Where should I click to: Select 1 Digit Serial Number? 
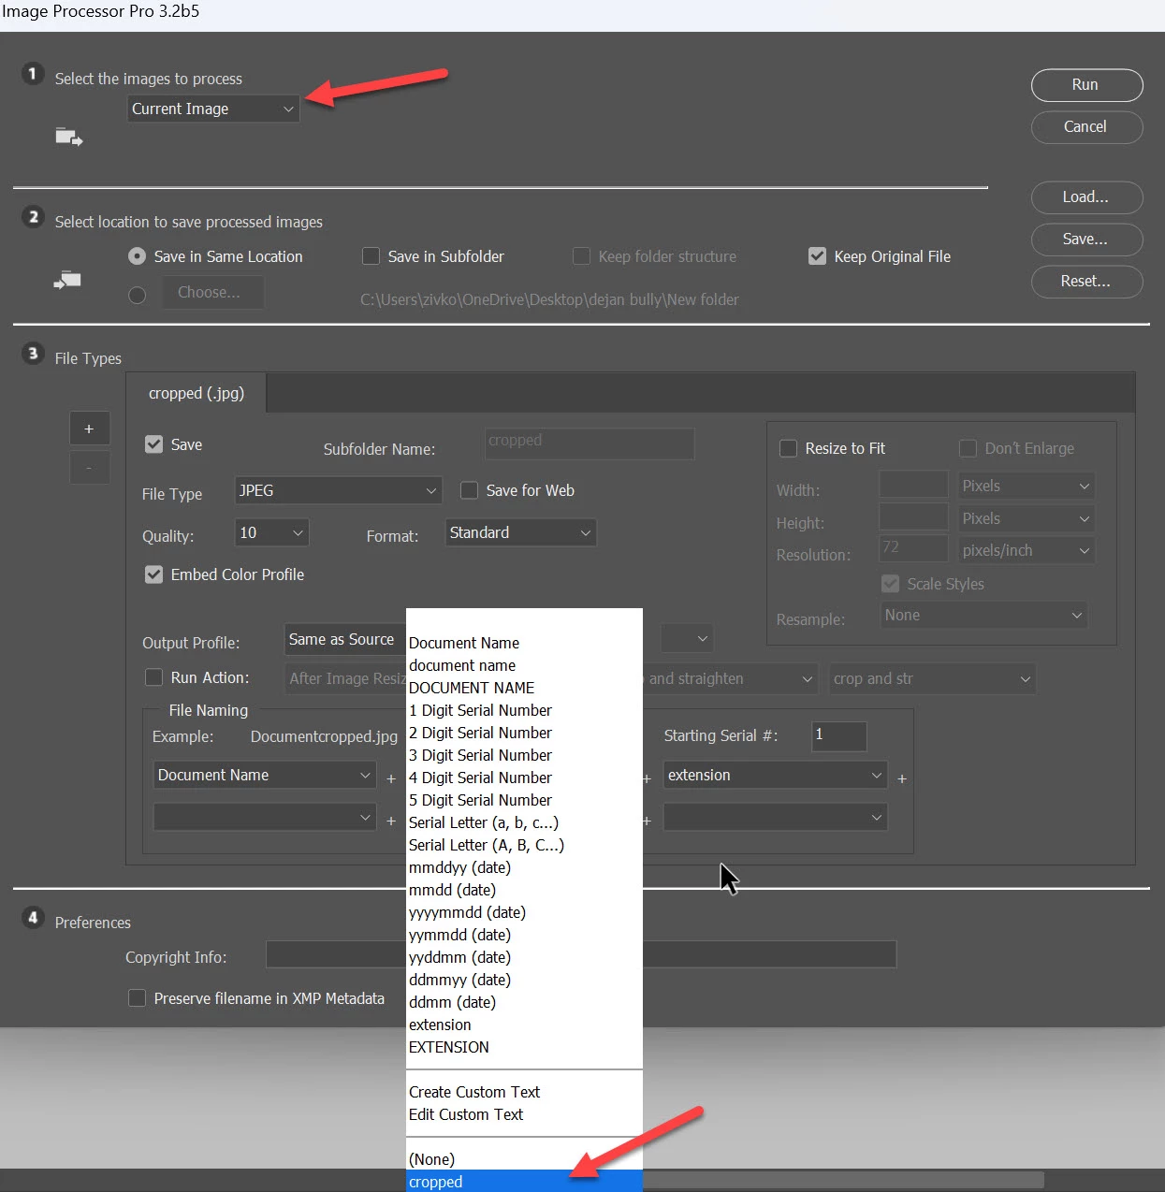(524, 710)
